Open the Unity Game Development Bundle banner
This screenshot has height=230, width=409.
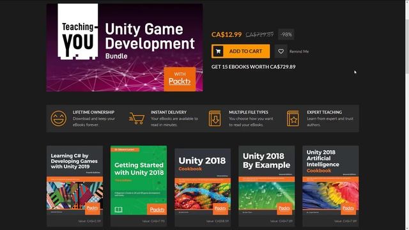(125, 47)
